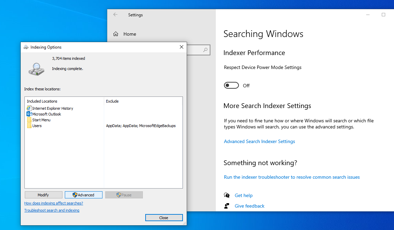Screen dimensions: 394x230
Task: Click the Get help chat icon
Action: (x=227, y=195)
